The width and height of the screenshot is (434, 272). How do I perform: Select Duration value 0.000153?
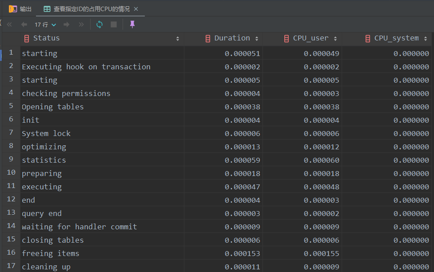pyautogui.click(x=223, y=253)
